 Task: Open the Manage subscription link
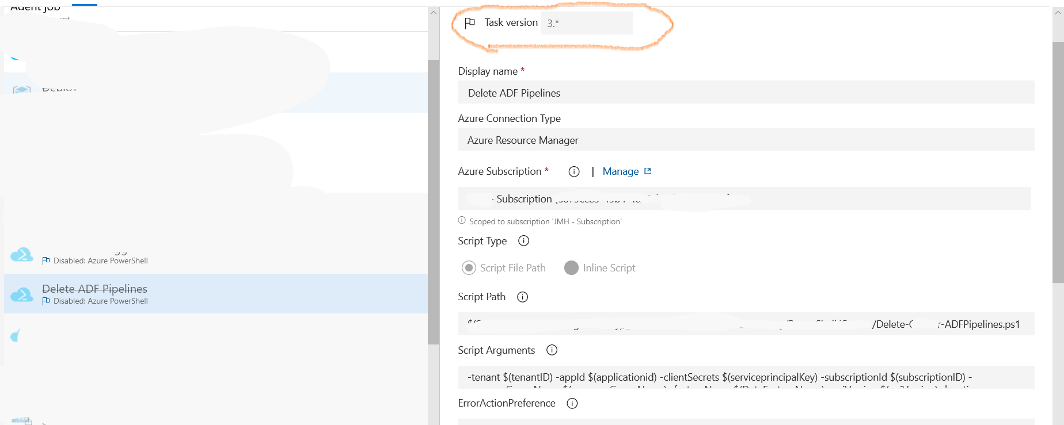620,171
